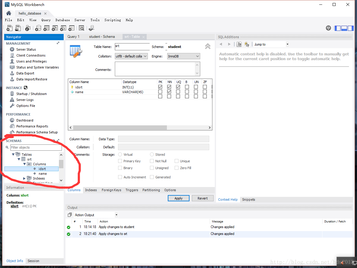Create a new table toolbar icon
This screenshot has height=268, width=357.
point(46,28)
